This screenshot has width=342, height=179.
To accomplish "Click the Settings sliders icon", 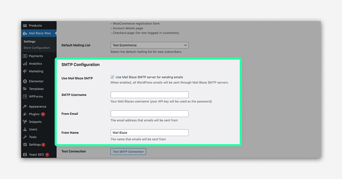I will click(x=25, y=145).
